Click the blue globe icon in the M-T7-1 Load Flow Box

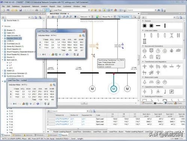pyautogui.click(x=38, y=104)
